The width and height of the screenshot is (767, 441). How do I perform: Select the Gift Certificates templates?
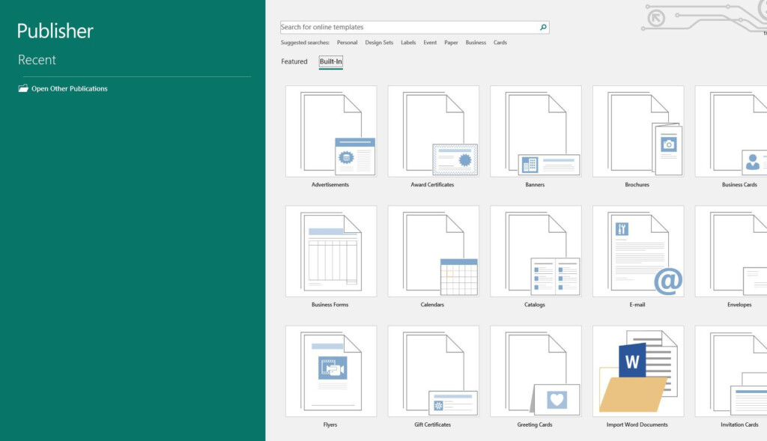pos(434,371)
